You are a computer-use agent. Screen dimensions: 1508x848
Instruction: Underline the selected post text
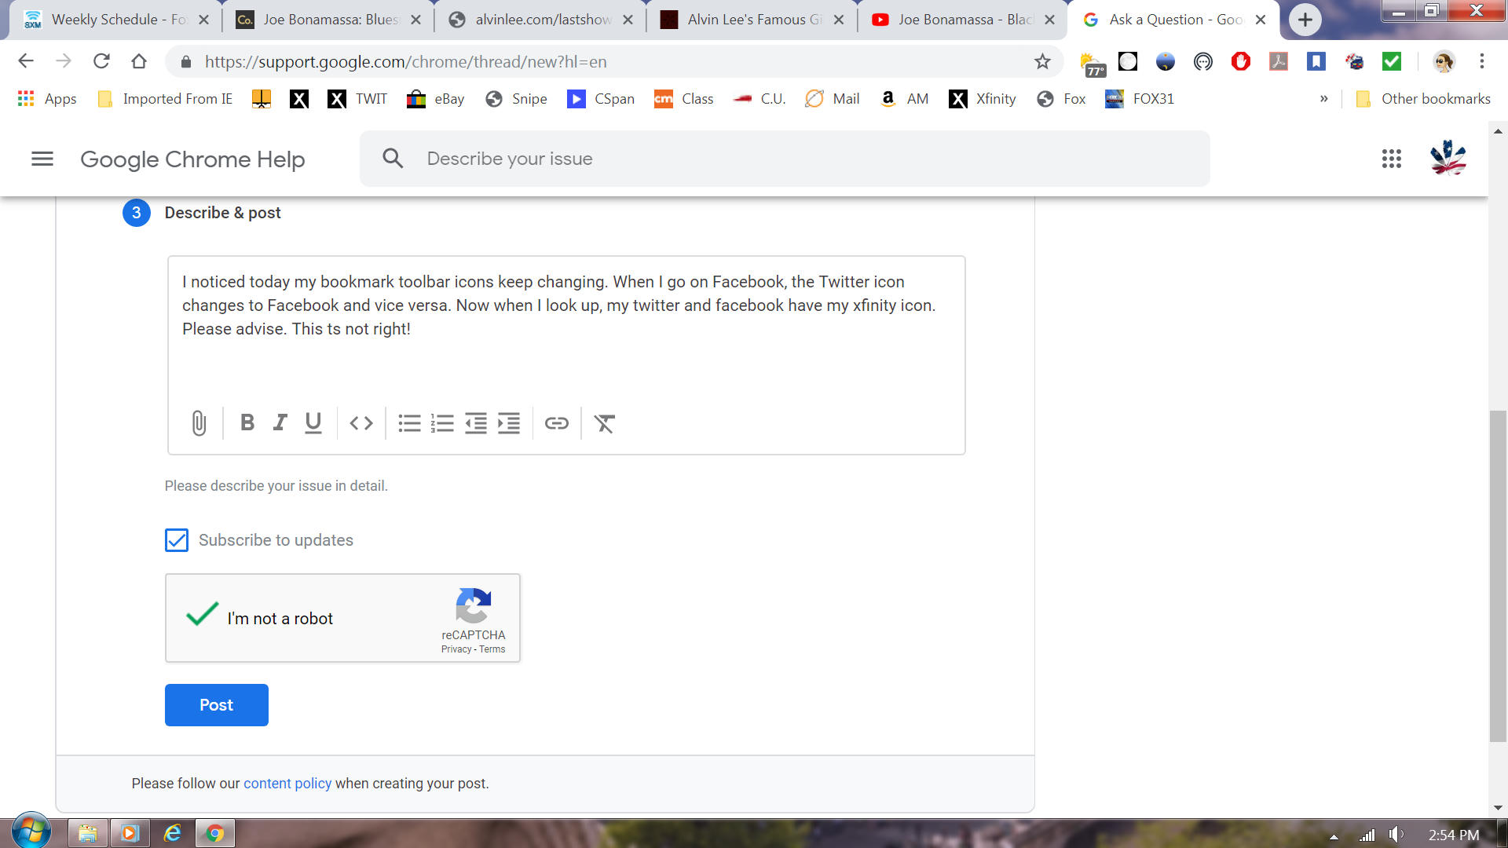313,423
